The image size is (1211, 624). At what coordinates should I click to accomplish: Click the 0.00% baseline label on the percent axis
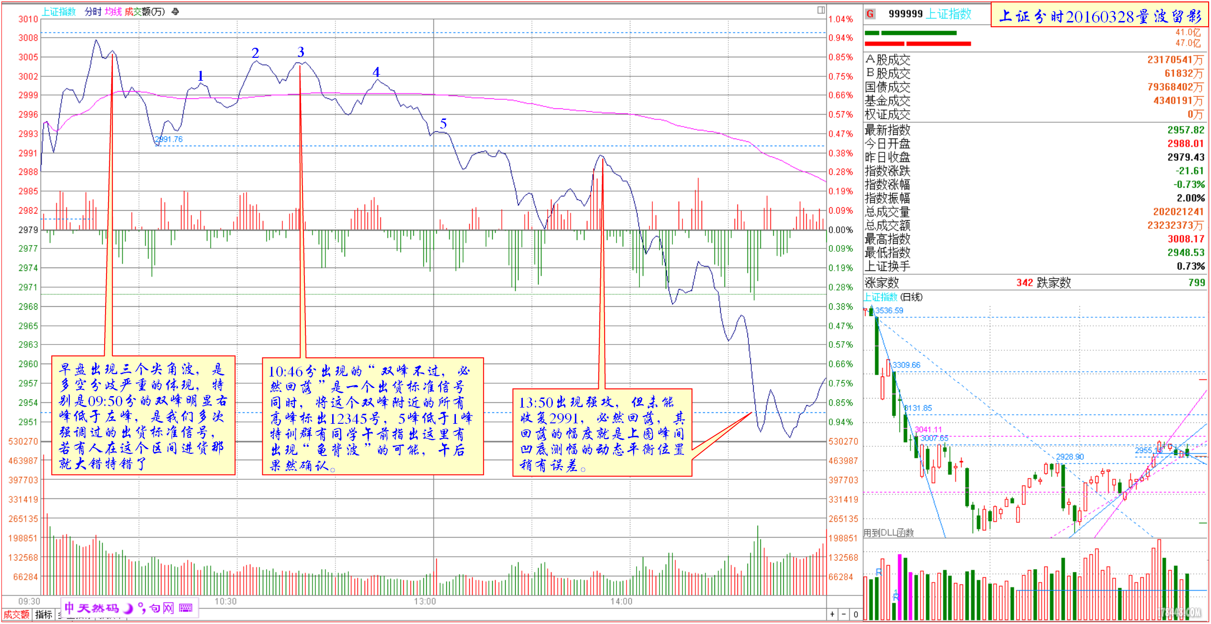pos(841,230)
